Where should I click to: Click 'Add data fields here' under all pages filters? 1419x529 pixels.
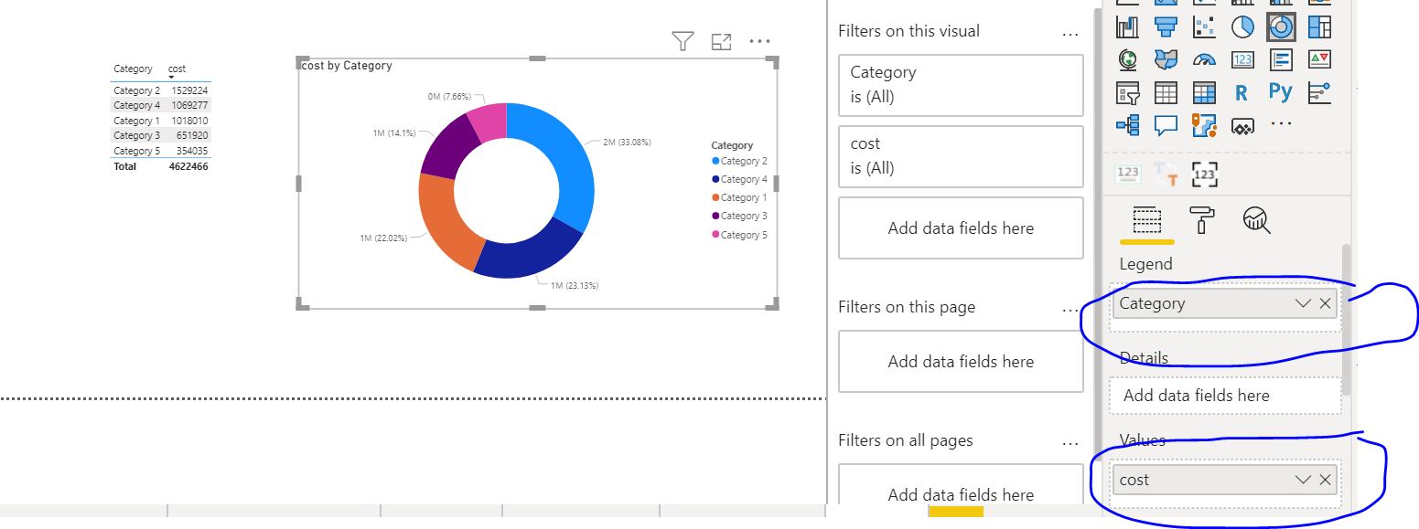pyautogui.click(x=961, y=484)
